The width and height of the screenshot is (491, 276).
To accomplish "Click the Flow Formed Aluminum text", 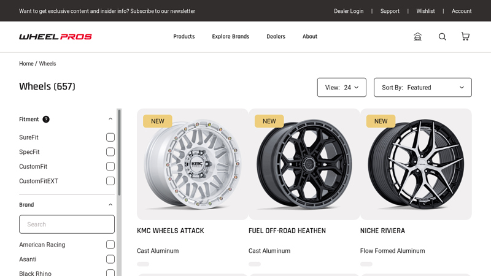I will tap(392, 251).
